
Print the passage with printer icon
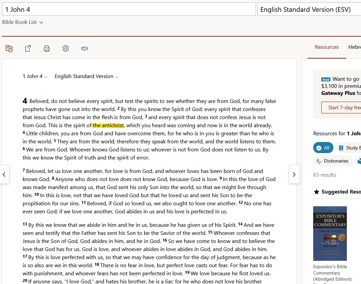pyautogui.click(x=47, y=48)
